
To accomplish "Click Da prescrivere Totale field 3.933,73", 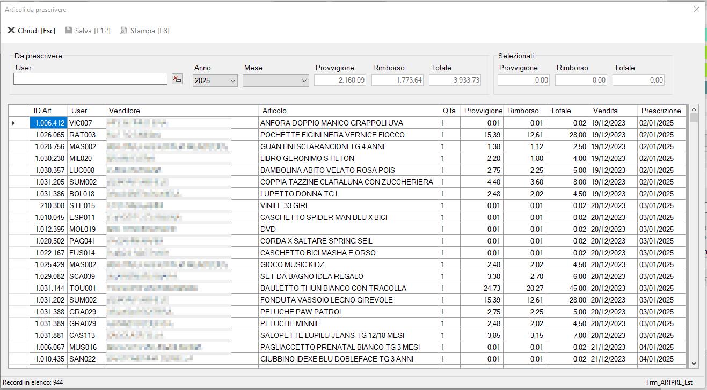I will click(455, 80).
